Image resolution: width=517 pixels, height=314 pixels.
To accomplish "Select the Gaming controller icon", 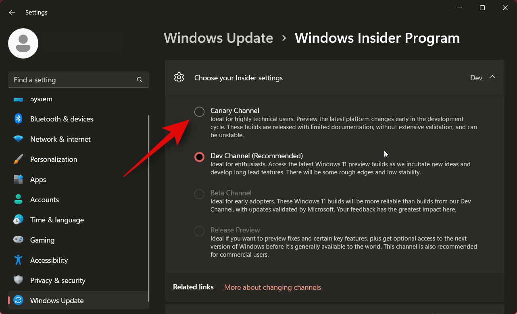I will pyautogui.click(x=18, y=240).
